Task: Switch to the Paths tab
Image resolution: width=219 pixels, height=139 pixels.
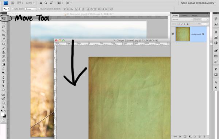Action: (195, 16)
